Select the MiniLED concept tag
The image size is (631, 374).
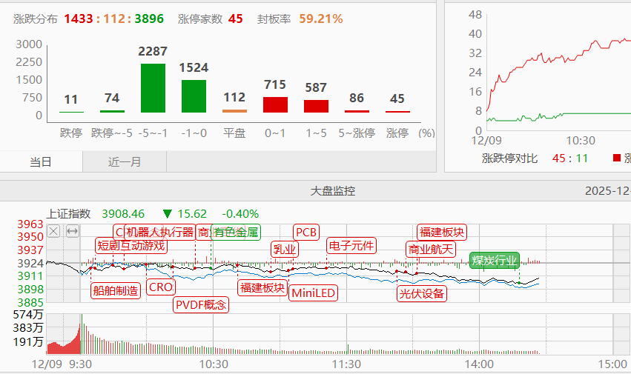pyautogui.click(x=313, y=293)
